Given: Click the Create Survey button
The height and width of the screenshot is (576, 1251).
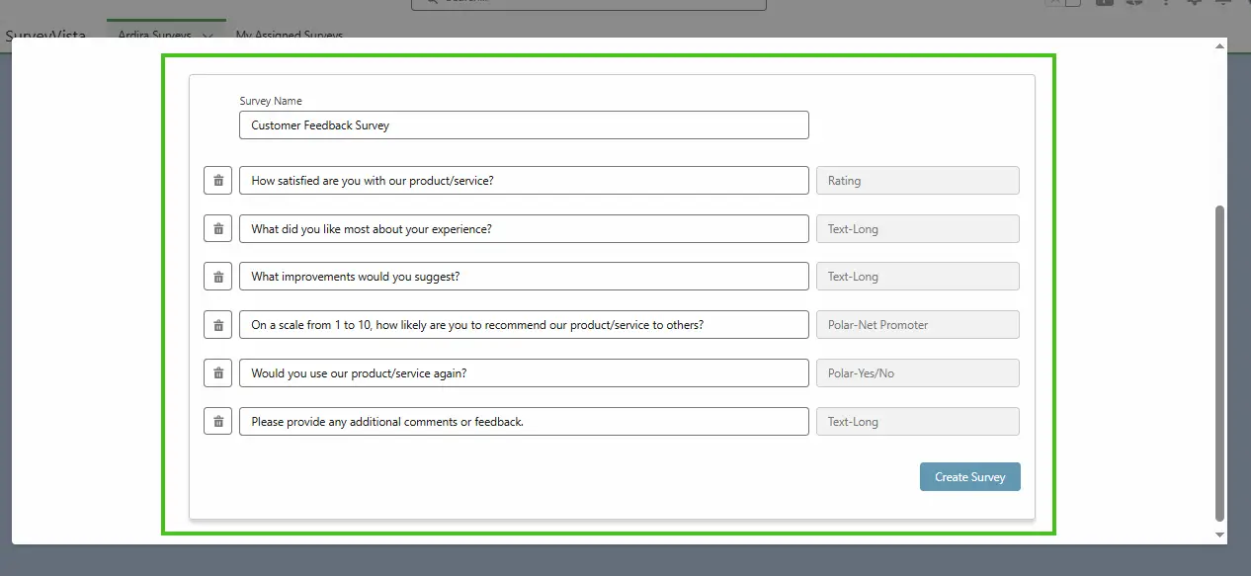Looking at the screenshot, I should tap(969, 477).
